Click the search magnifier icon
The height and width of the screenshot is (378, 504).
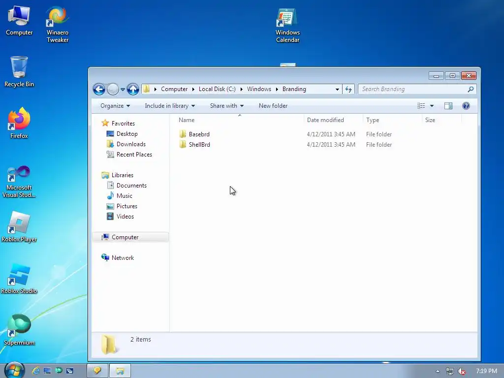[x=471, y=89]
